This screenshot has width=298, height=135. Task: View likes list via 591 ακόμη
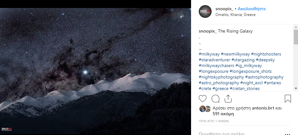(223, 114)
